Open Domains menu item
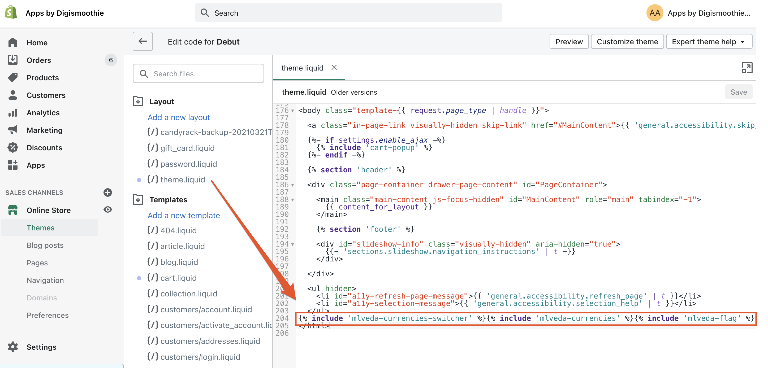The width and height of the screenshot is (768, 368). [41, 298]
